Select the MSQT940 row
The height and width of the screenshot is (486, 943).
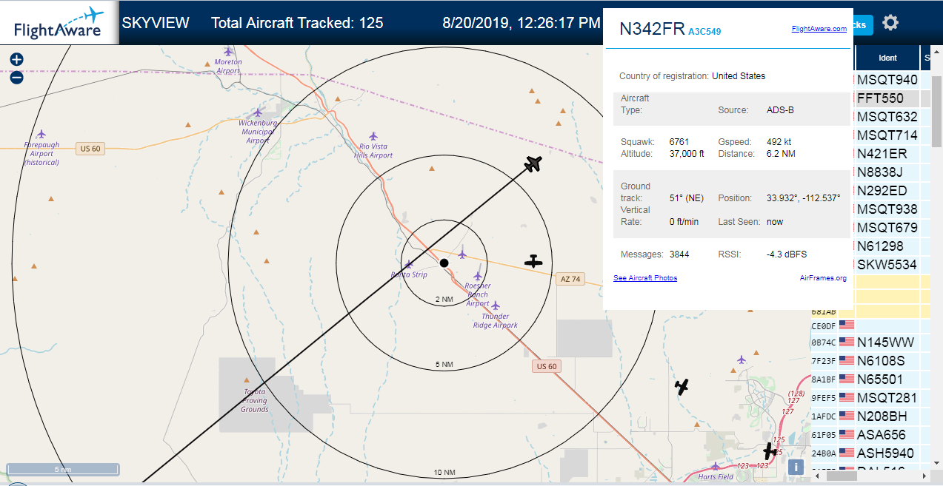[x=887, y=80]
